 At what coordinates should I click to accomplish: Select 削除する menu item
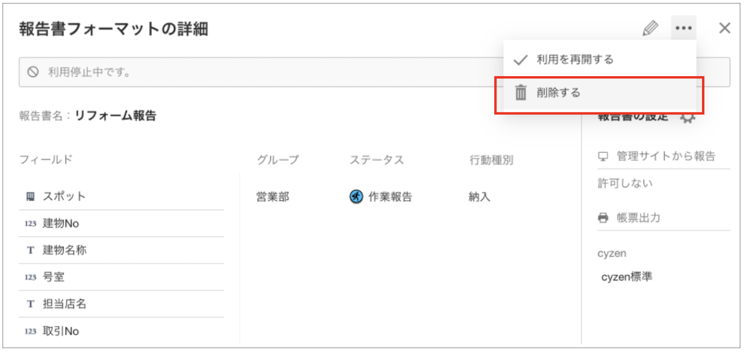[x=600, y=92]
